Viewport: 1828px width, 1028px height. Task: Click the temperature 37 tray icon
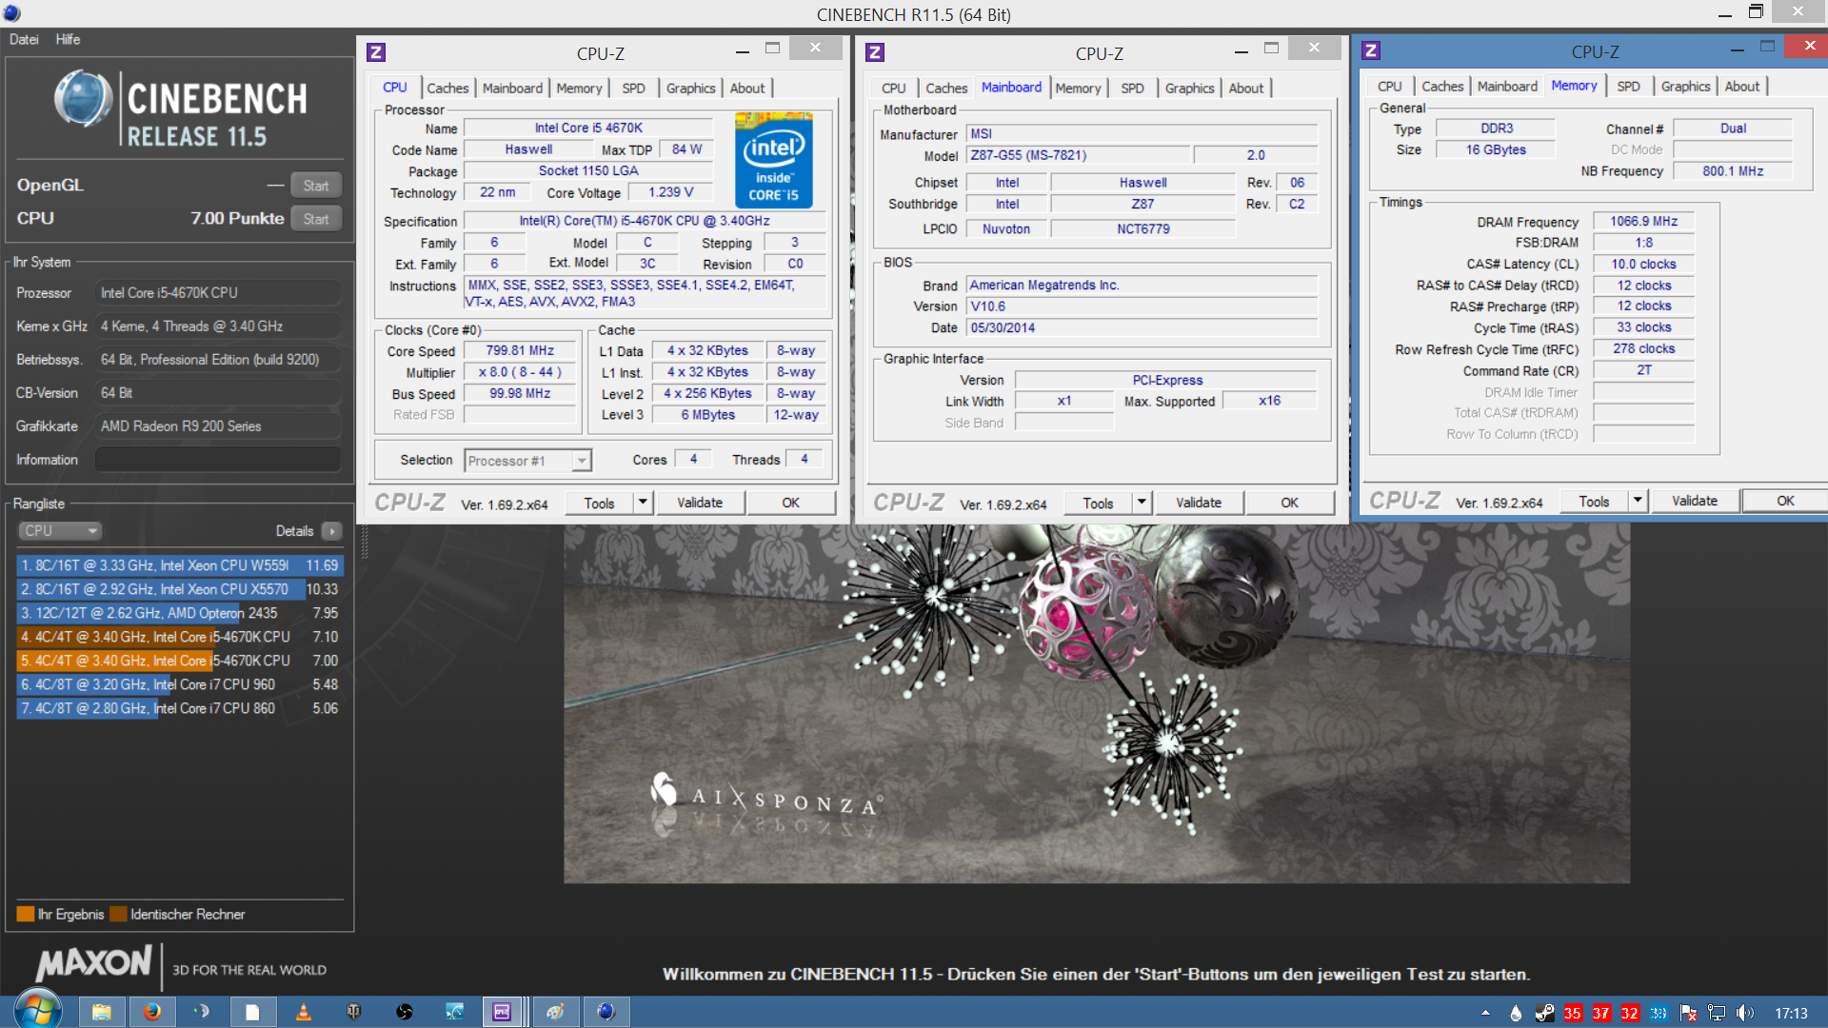(x=1601, y=1013)
